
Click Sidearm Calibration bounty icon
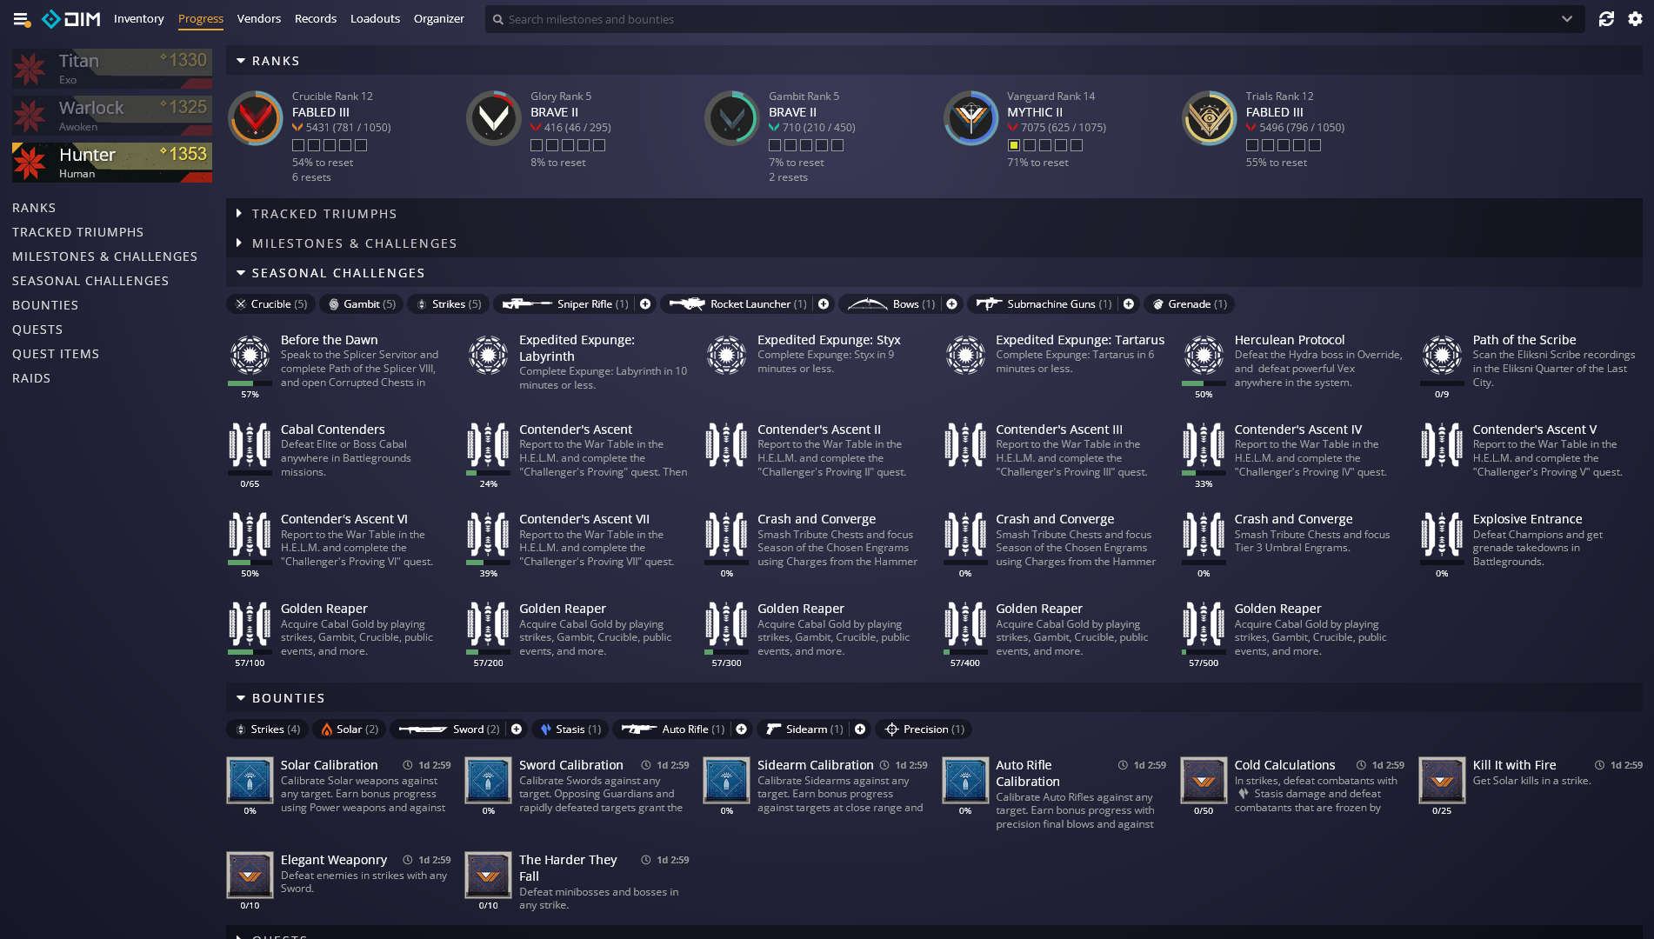[x=726, y=780]
